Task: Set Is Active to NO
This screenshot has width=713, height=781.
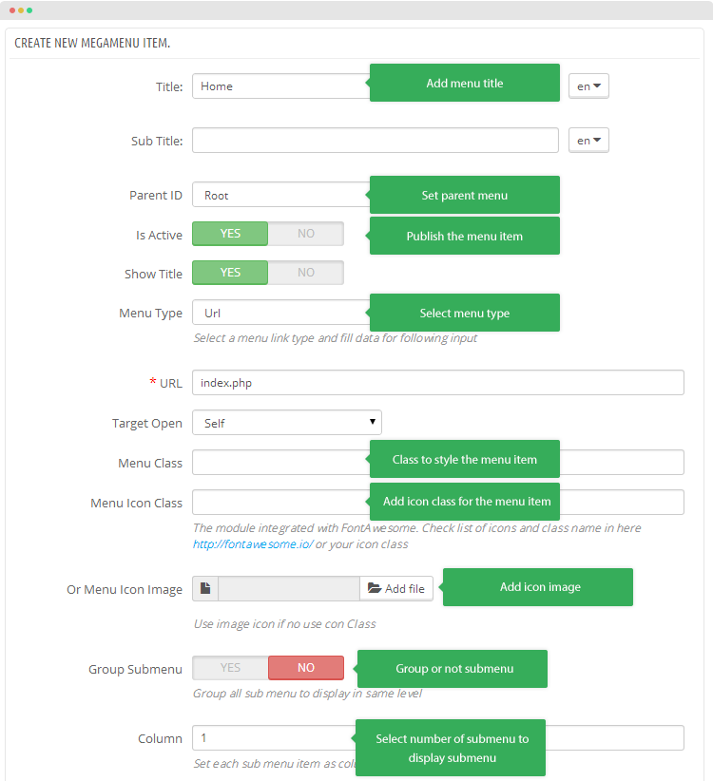Action: [x=306, y=234]
